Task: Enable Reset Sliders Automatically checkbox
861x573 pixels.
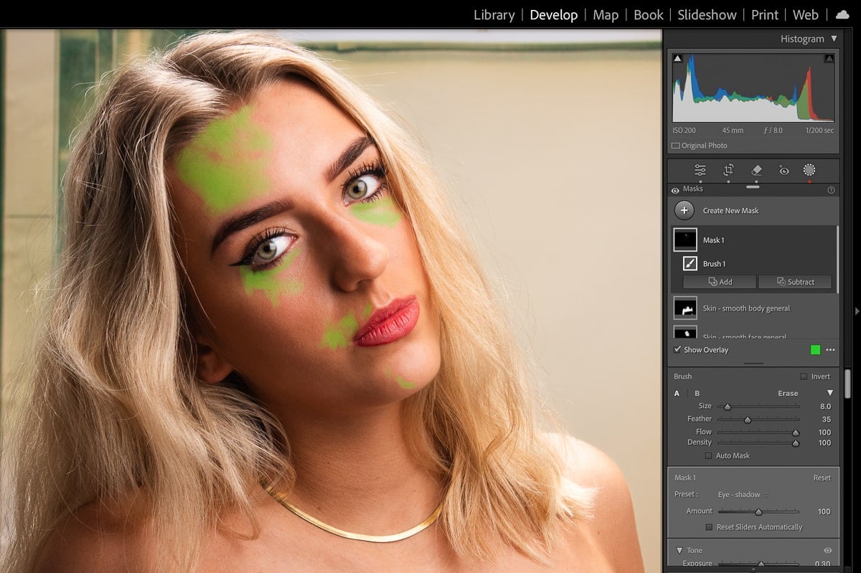Action: click(x=709, y=527)
